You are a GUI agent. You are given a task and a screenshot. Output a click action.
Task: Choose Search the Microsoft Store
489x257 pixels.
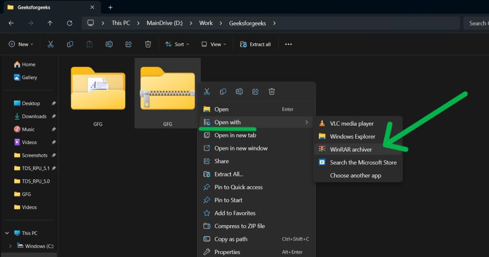[x=358, y=163]
